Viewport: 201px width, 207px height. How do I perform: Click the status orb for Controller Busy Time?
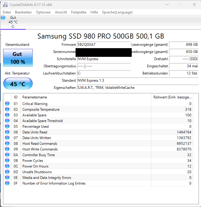pos(7,155)
